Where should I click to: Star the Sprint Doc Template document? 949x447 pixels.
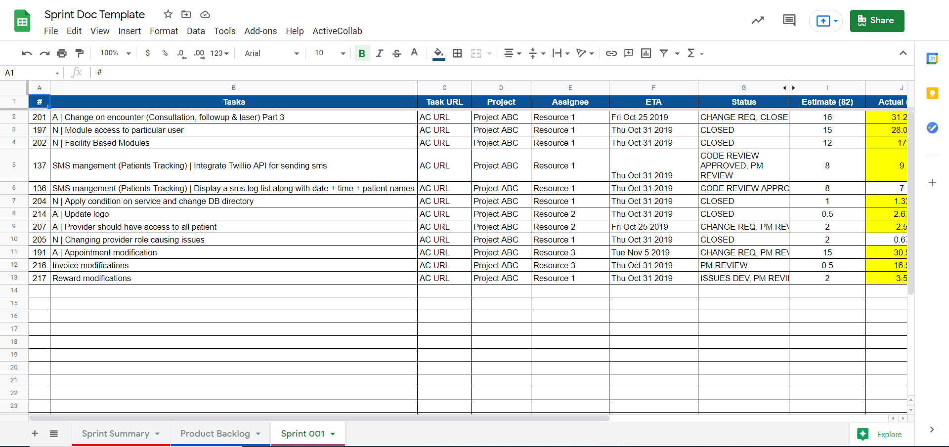(168, 14)
